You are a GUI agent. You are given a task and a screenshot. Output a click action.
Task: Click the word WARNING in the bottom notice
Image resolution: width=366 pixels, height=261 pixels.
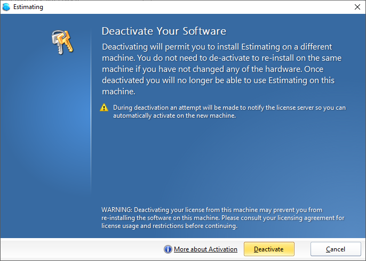tap(116, 210)
